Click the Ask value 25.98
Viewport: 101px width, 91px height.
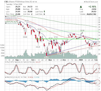click(30, 12)
